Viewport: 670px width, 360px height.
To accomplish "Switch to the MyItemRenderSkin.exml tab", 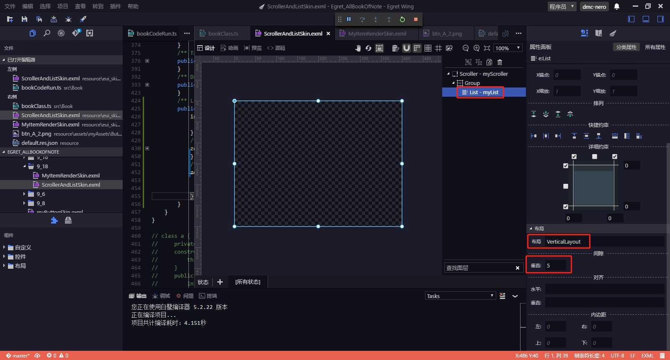I will [377, 33].
